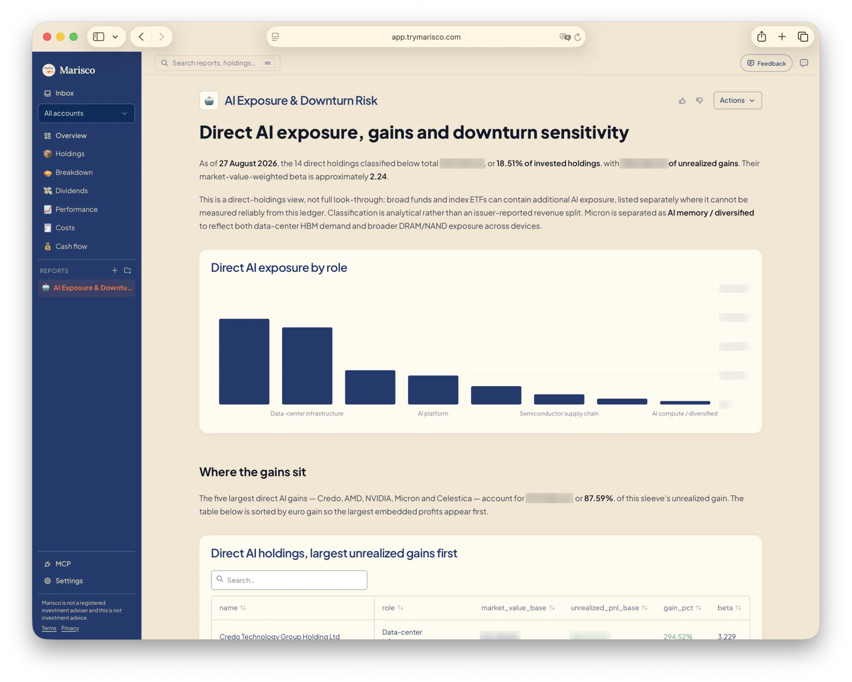The width and height of the screenshot is (852, 682).
Task: Sort table by name column
Action: point(233,608)
